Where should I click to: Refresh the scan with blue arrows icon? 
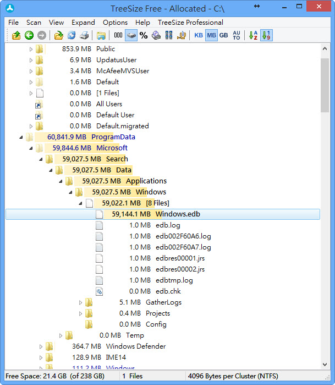tap(72, 35)
